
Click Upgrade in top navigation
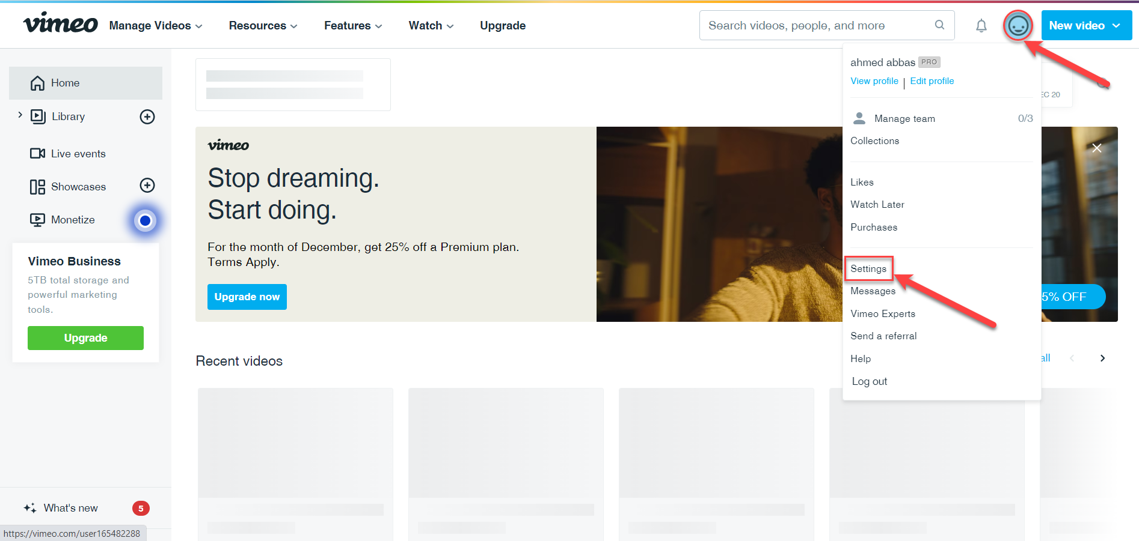pos(503,25)
